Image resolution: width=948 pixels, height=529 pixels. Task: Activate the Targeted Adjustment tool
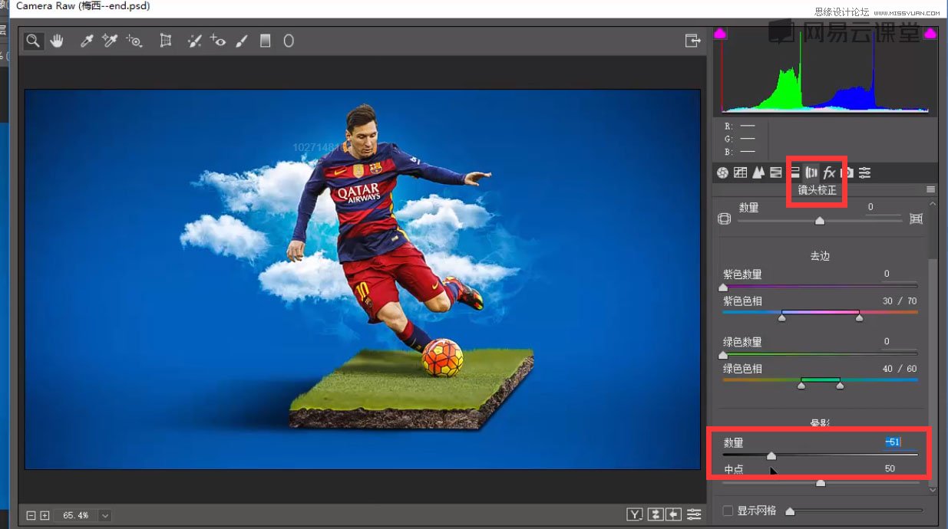pos(134,41)
